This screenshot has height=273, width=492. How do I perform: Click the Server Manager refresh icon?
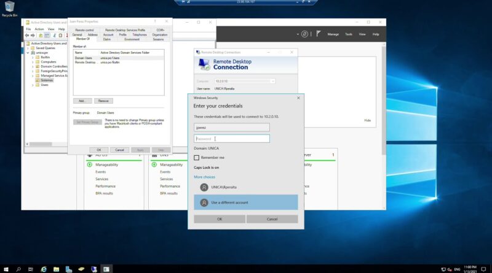[304, 34]
